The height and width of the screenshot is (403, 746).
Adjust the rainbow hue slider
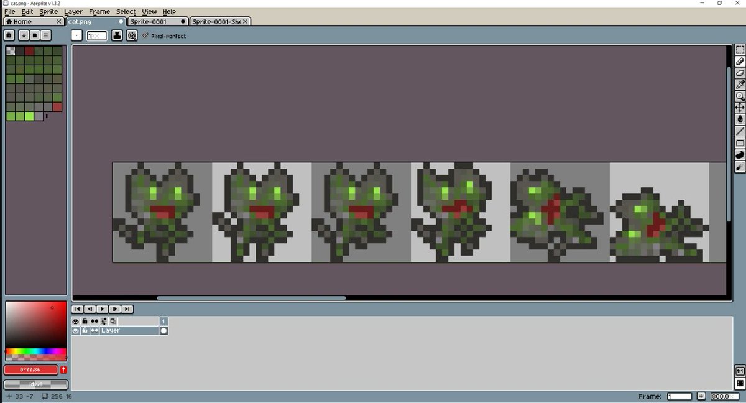pos(36,351)
